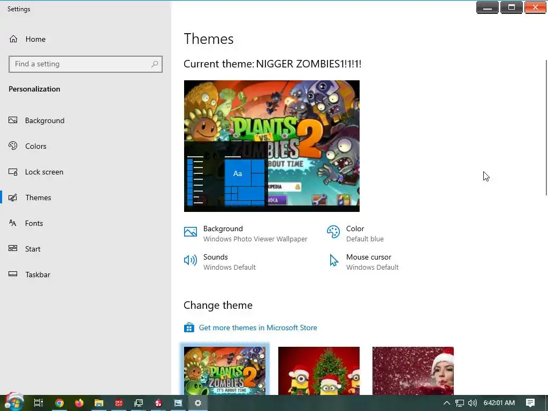Click the Colors palette icon in sidebar
The height and width of the screenshot is (411, 548).
point(13,146)
